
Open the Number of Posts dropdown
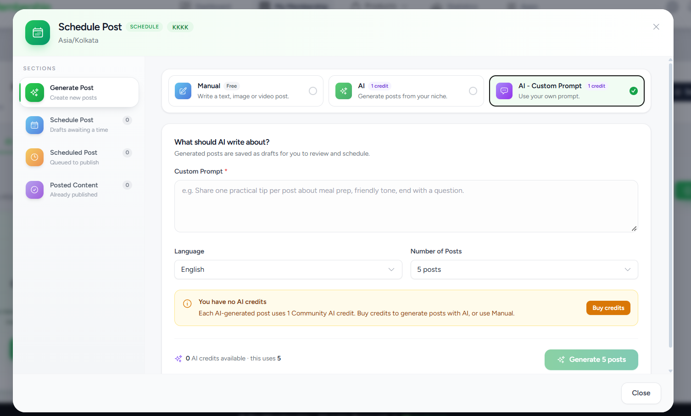pyautogui.click(x=524, y=270)
